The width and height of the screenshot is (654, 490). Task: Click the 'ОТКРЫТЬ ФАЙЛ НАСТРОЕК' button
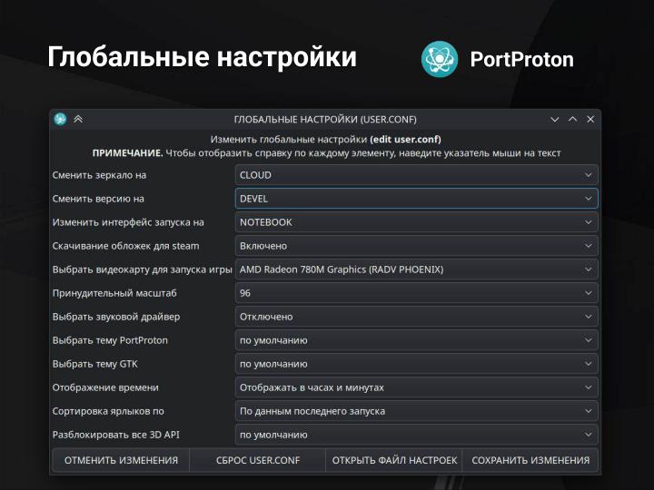tap(394, 460)
